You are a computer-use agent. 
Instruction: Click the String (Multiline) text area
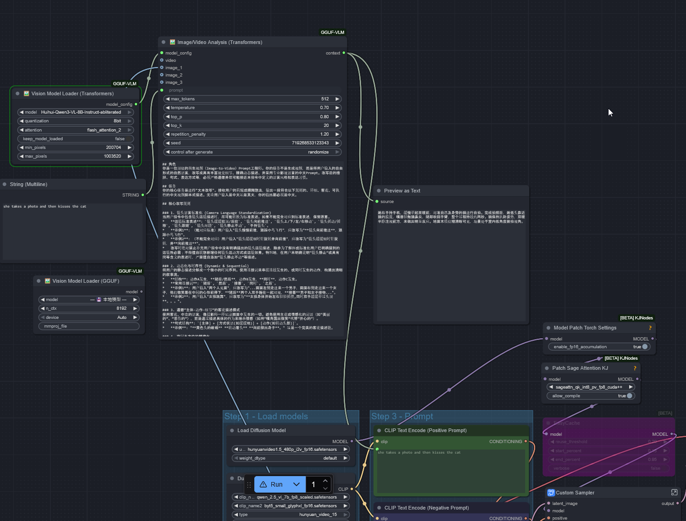[73, 230]
